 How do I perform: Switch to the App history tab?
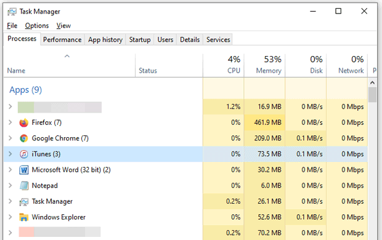click(105, 39)
